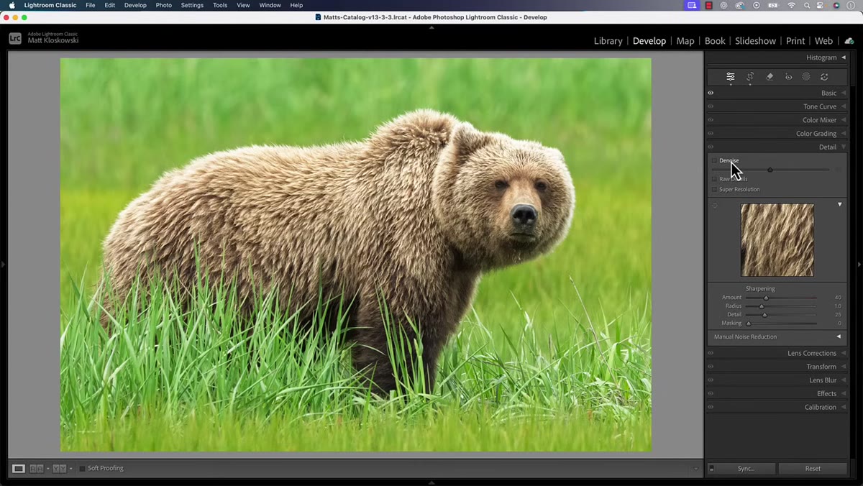The height and width of the screenshot is (486, 863).
Task: Select the Red Eye correction tool
Action: (x=788, y=77)
